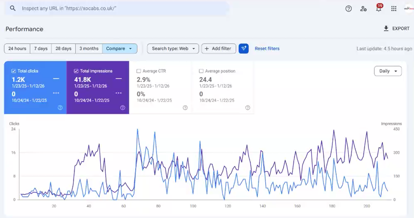Click the question mark on Total clicks card

coord(60,108)
